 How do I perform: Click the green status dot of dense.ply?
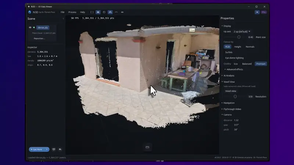(34, 27)
